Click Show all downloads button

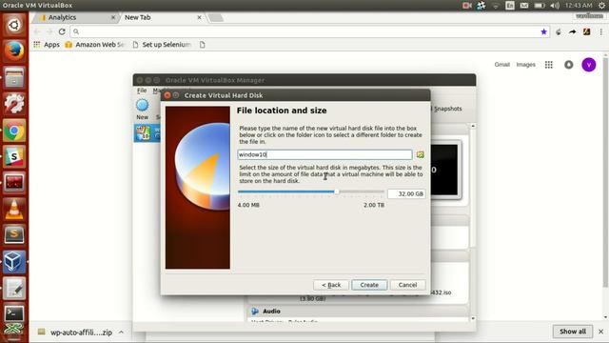(x=573, y=332)
